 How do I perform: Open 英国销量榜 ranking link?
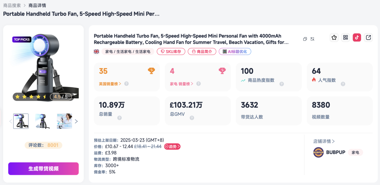point(110,84)
